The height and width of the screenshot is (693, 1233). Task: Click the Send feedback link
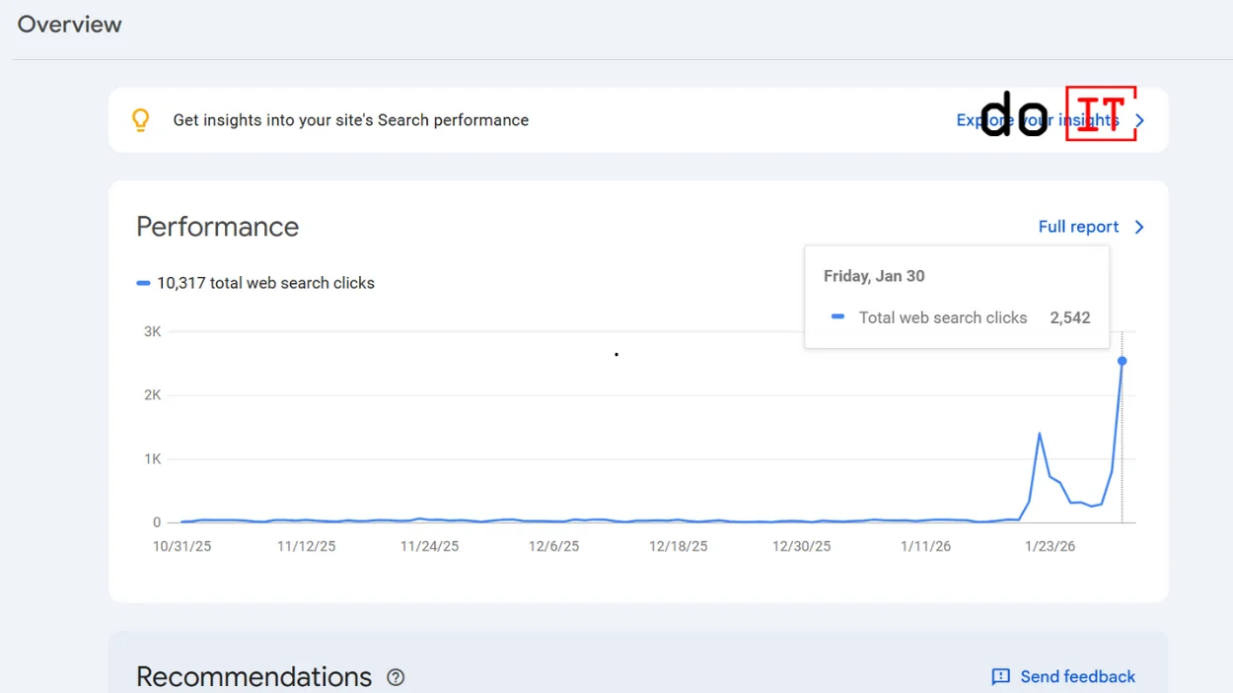(1077, 677)
